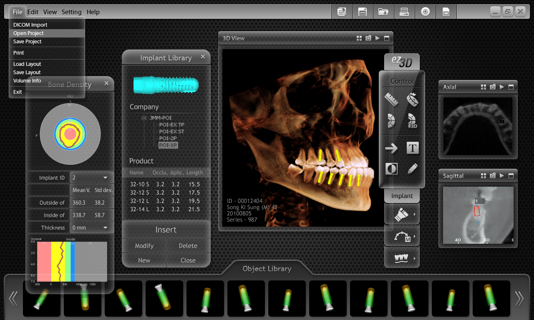Play the 3D View animation
The image size is (534, 320).
[378, 38]
